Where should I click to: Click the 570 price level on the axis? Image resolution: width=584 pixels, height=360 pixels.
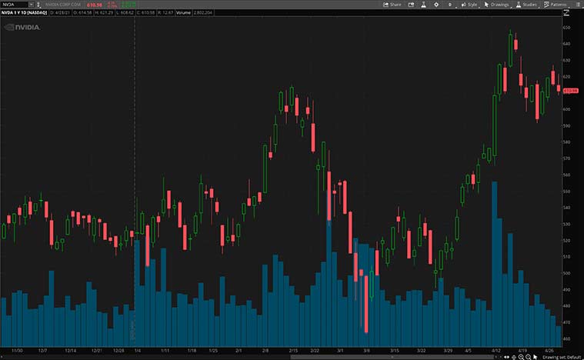pyautogui.click(x=566, y=158)
